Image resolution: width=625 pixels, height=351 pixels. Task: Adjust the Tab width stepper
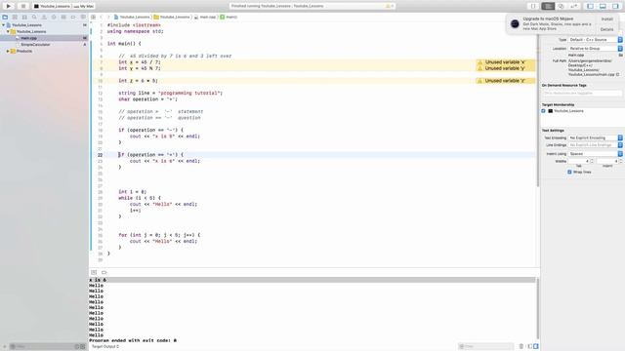(592, 161)
